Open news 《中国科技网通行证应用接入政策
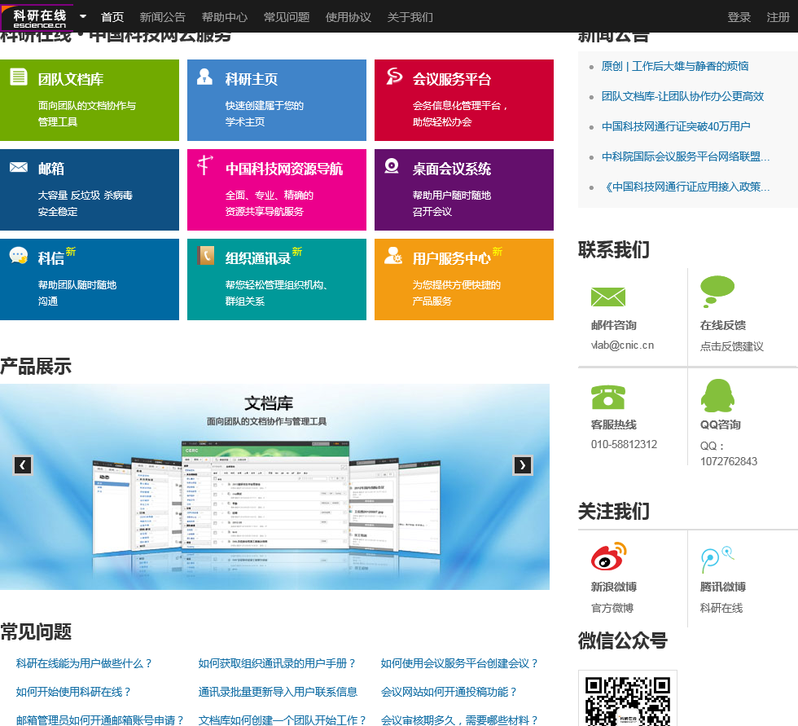Viewport: 798px width, 726px height. [686, 187]
